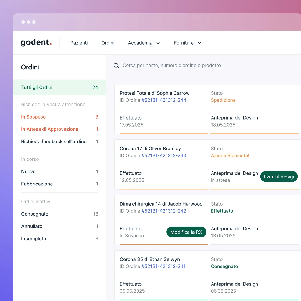The image size is (301, 301).
Task: Show In Sospeso orders
Action: click(x=59, y=117)
